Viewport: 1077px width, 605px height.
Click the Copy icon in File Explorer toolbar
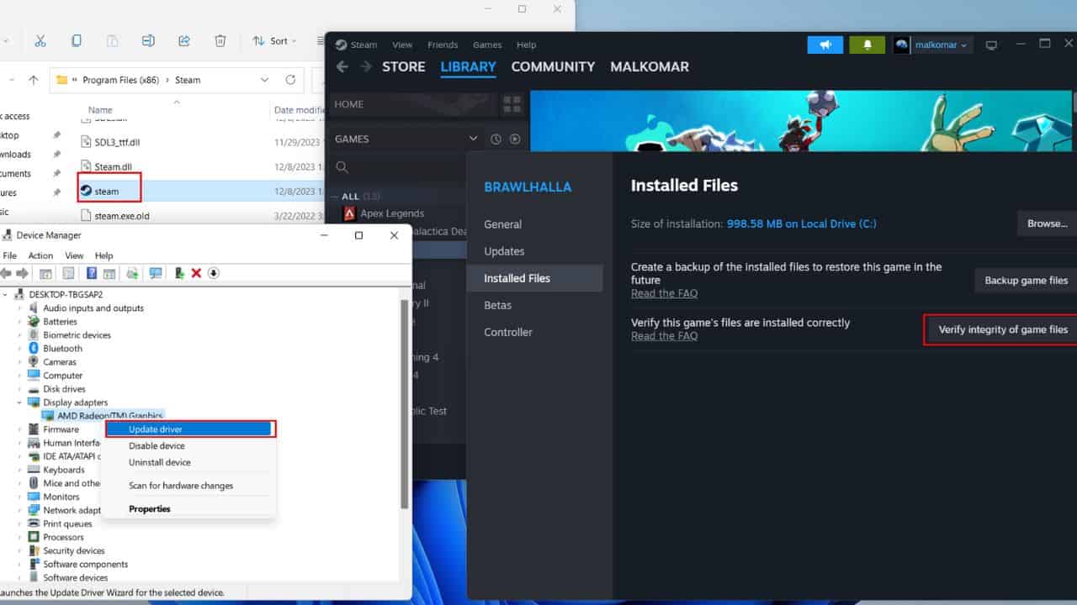click(x=77, y=40)
